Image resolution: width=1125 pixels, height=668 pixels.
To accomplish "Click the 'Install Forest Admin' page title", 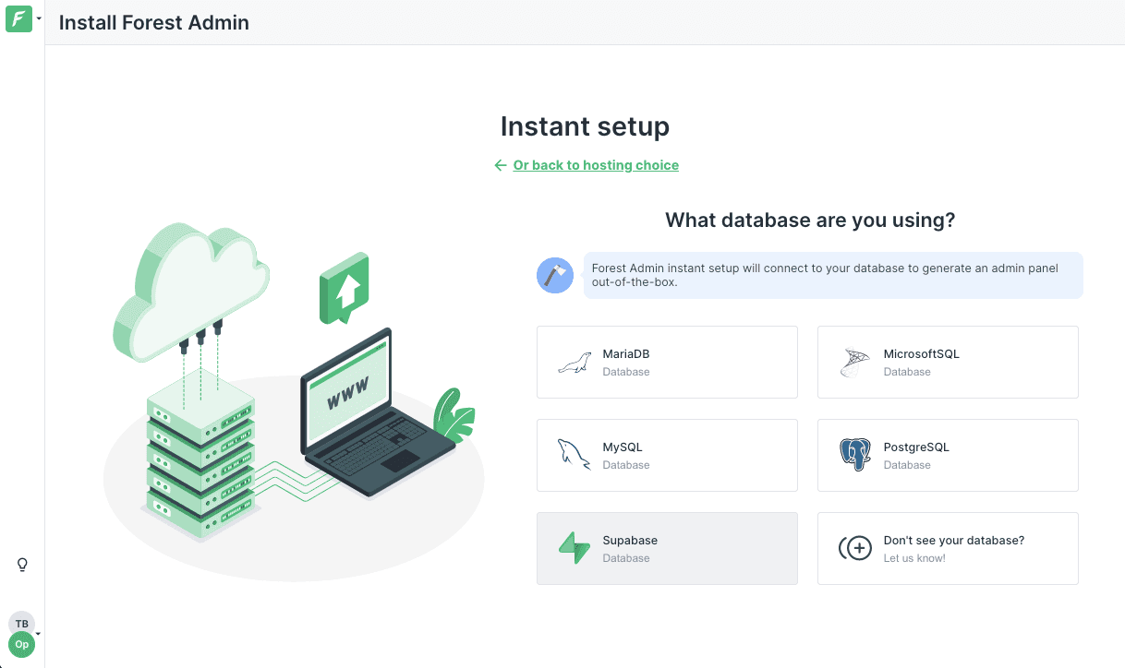I will 154,22.
